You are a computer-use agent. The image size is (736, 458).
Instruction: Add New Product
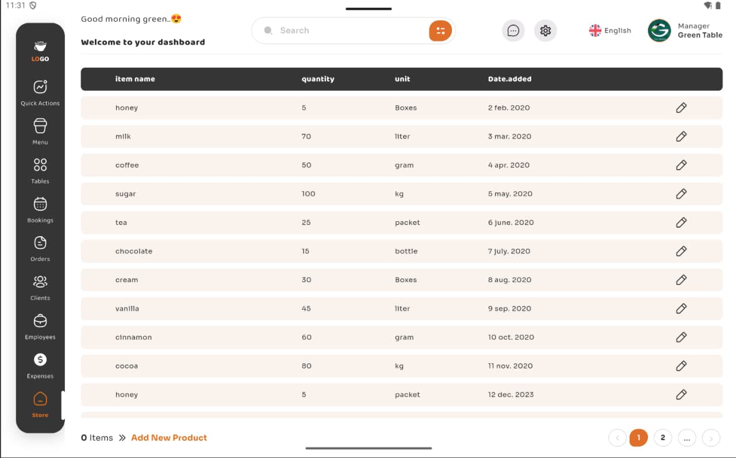click(169, 437)
